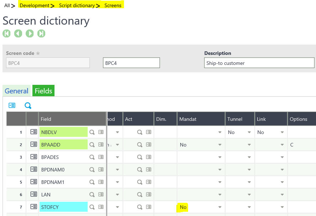Go to the first record navigation icon
This screenshot has width=316, height=216.
(x=6, y=34)
